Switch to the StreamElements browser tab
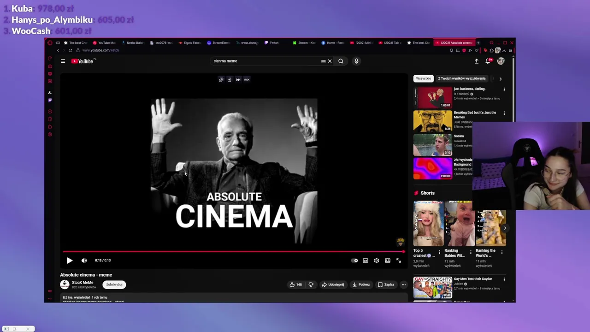This screenshot has height=332, width=590. pos(218,43)
